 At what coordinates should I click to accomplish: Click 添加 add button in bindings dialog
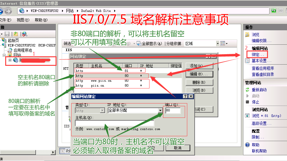pos(199,66)
